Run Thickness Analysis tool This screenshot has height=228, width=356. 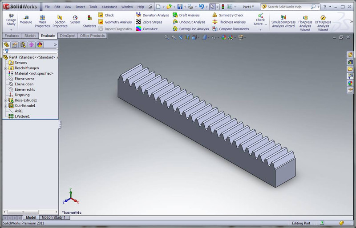[x=232, y=22]
